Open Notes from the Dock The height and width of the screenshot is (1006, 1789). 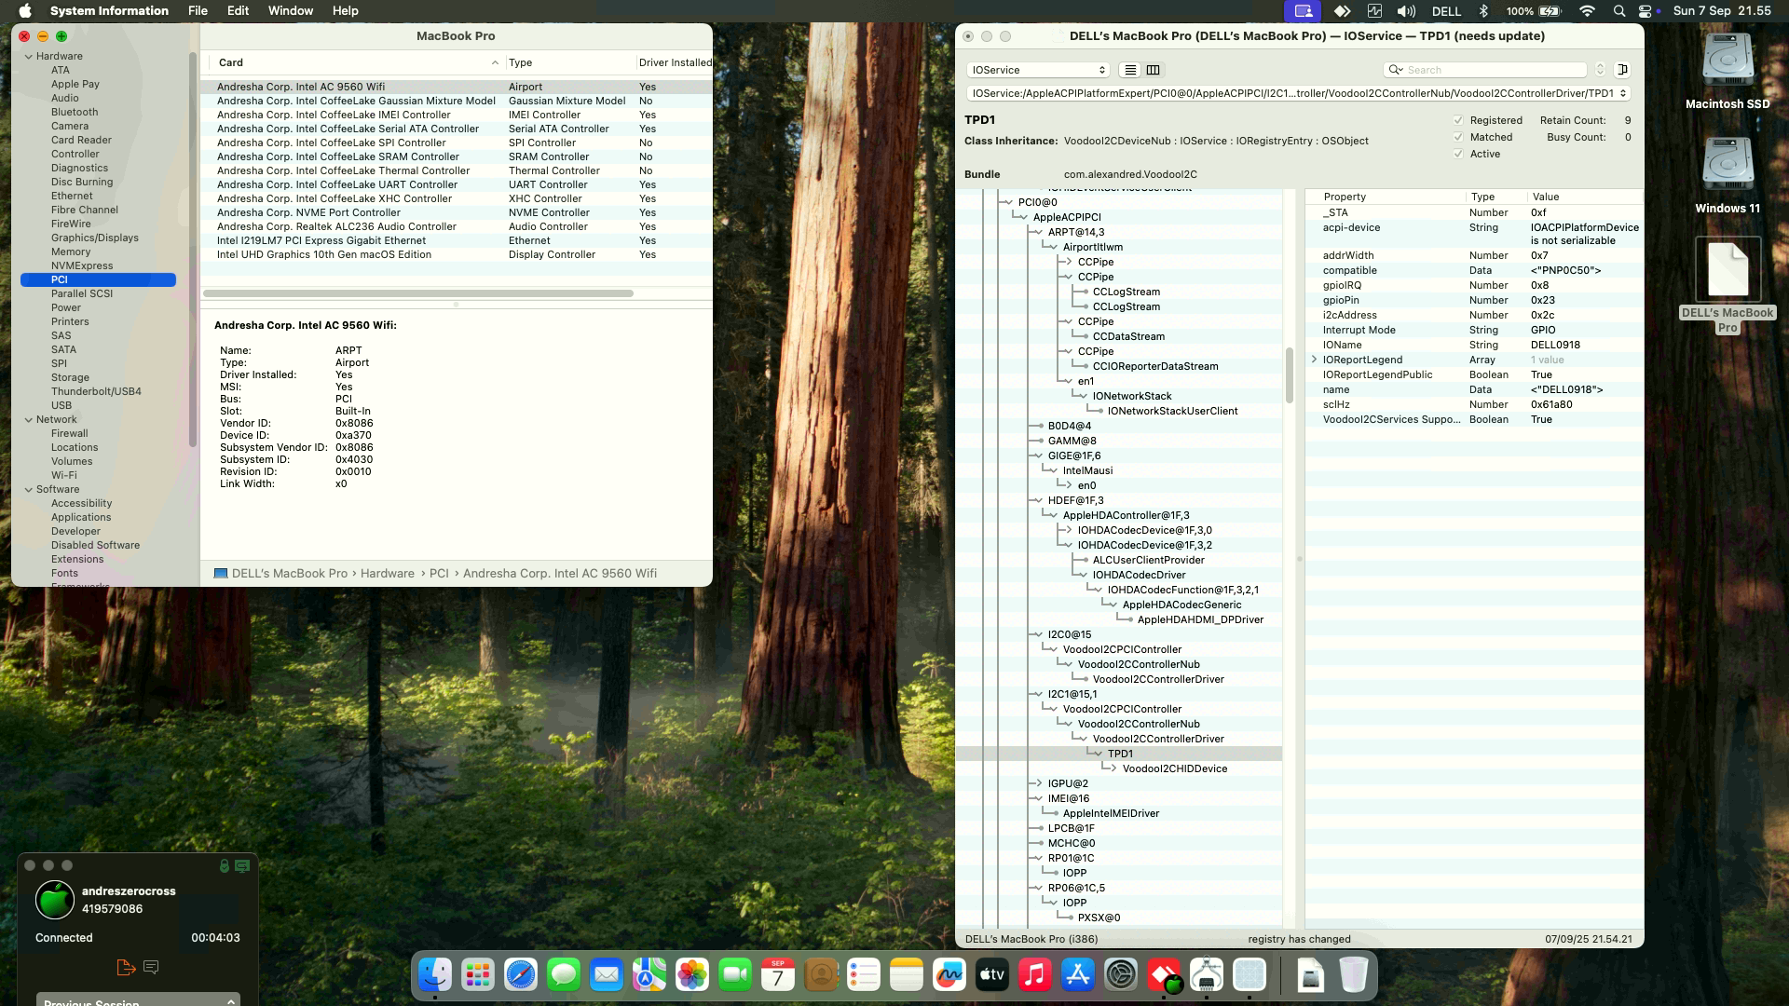[x=907, y=975]
